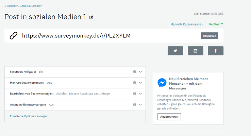Image resolution: width=251 pixels, height=136 pixels.
Task: Click the Link erstellt date text
Action: tap(208, 14)
